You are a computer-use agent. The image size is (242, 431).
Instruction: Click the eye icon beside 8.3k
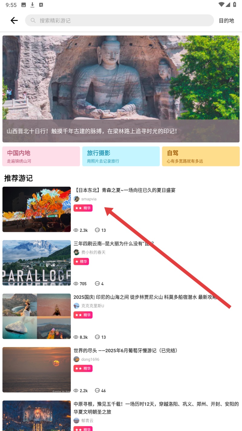[76, 337]
